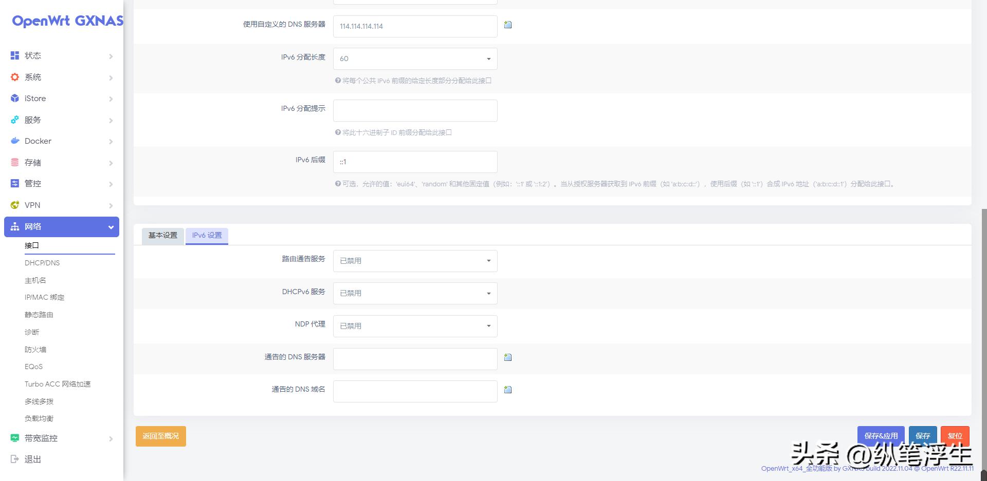This screenshot has width=987, height=481.
Task: Open the 管控 section in sidebar
Action: tap(33, 184)
